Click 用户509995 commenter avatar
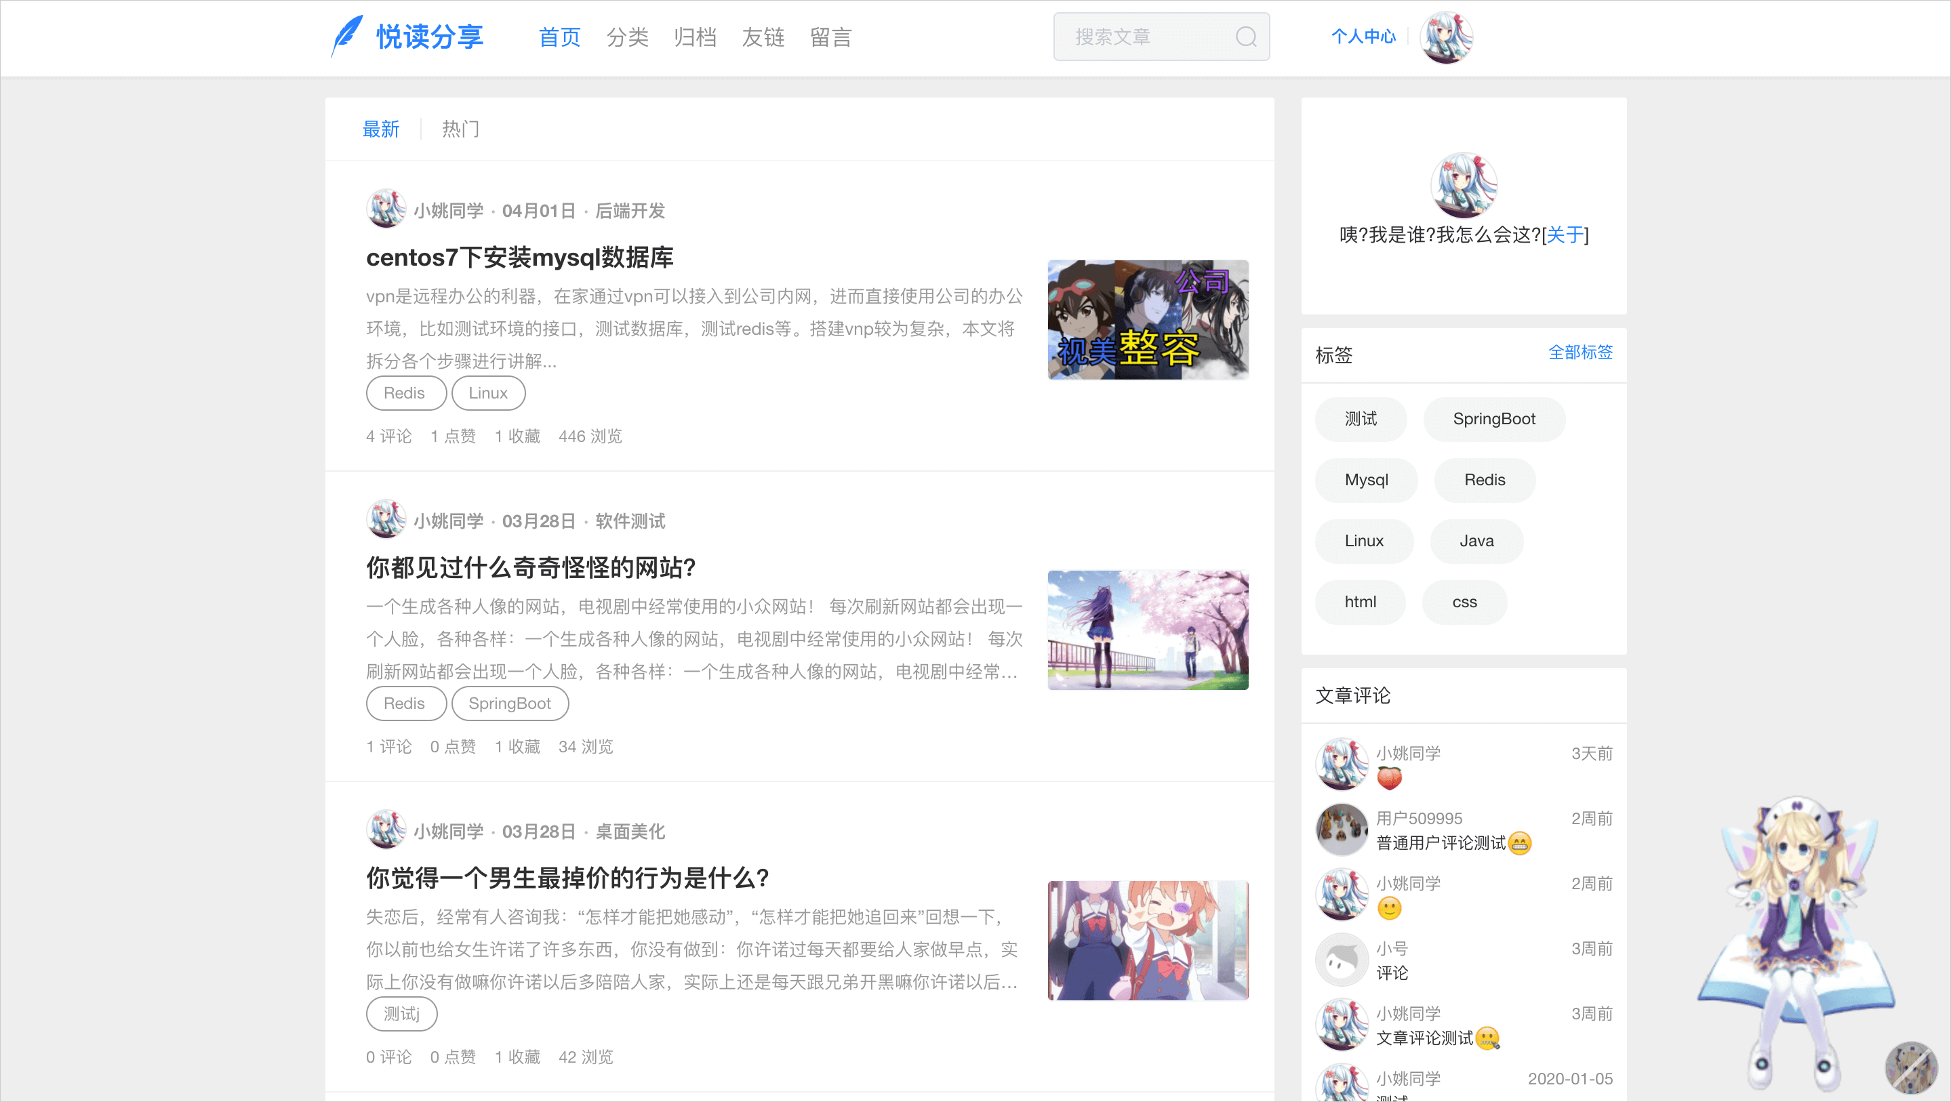Viewport: 1951px width, 1102px height. coord(1342,830)
